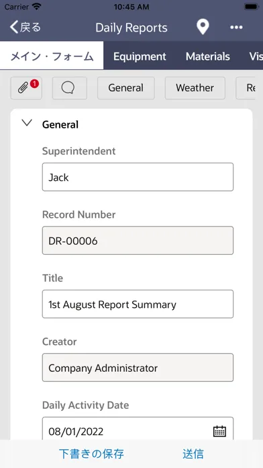Viewport: 263px width, 468px height.
Task: Tap the Record Number field DR-00006
Action: point(138,241)
